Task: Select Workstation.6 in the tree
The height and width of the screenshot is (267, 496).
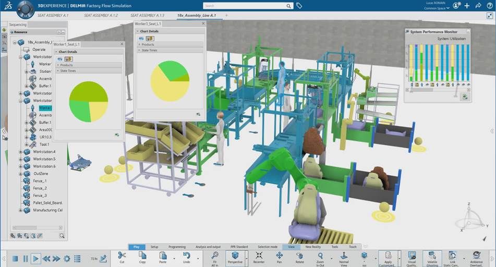Action: [x=44, y=166]
